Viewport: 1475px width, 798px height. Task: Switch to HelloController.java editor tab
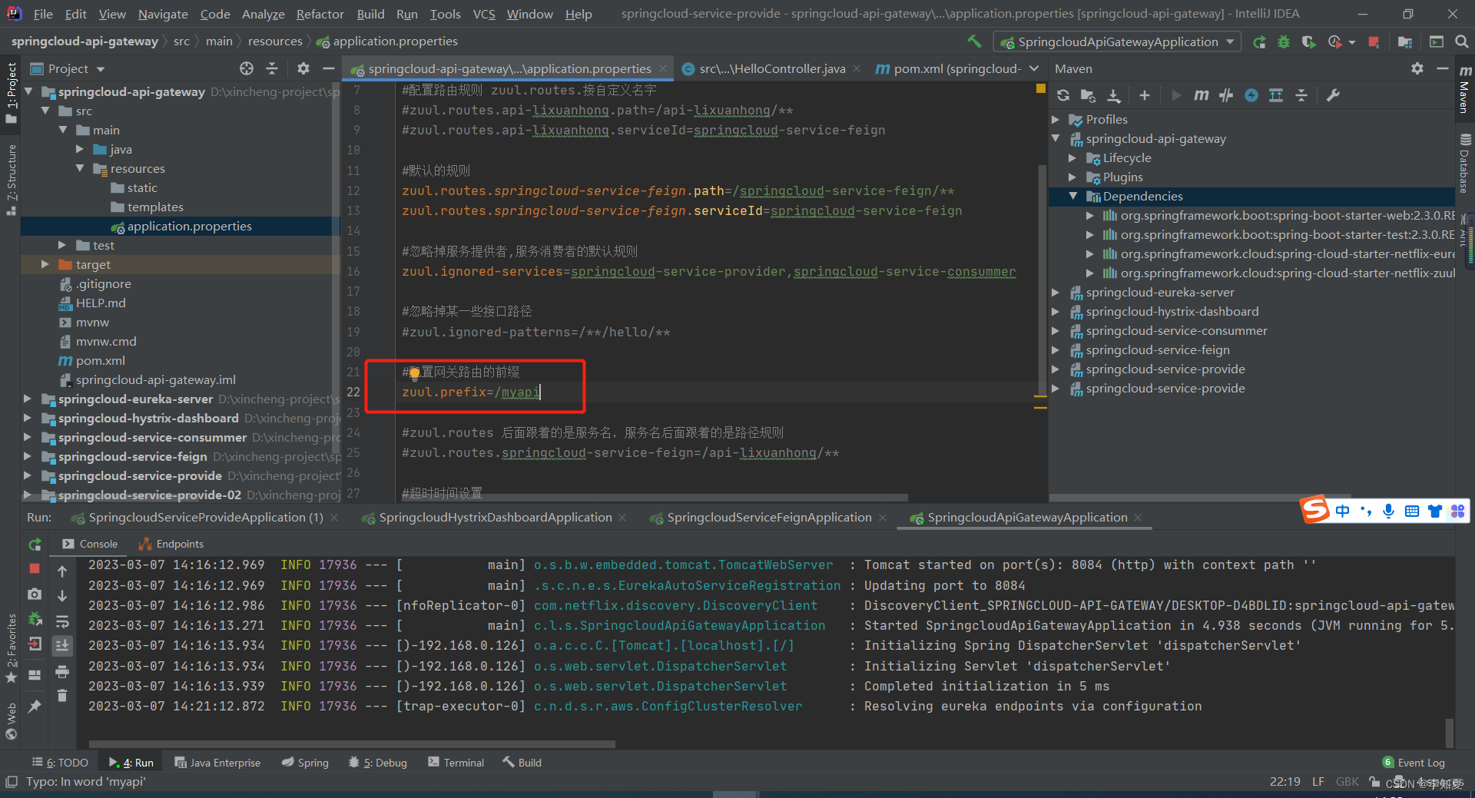pyautogui.click(x=771, y=68)
